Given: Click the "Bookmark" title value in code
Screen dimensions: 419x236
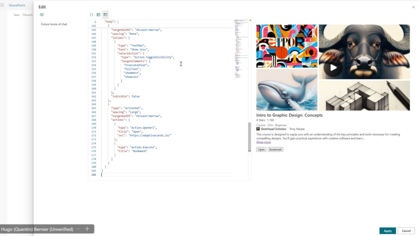Looking at the screenshot, I should [x=140, y=151].
